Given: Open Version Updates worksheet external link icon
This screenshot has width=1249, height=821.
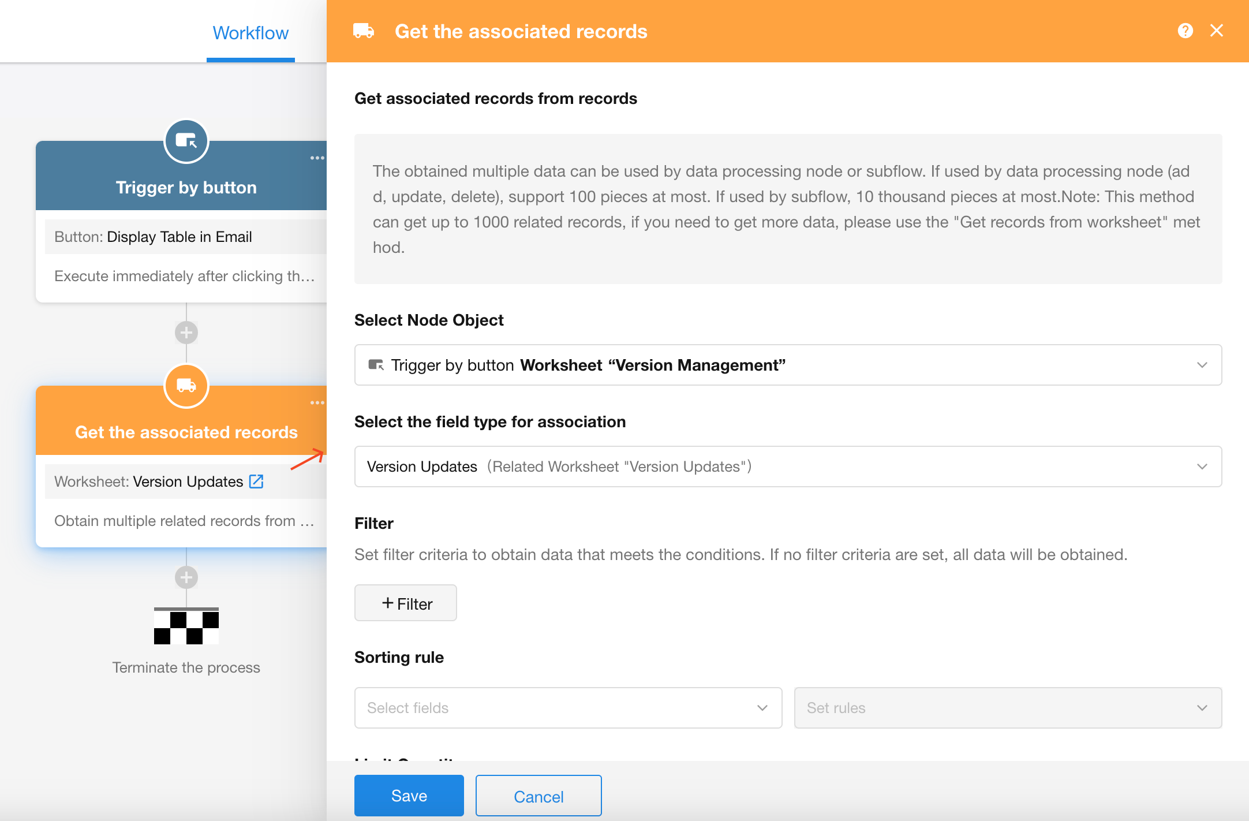Looking at the screenshot, I should click(x=256, y=482).
